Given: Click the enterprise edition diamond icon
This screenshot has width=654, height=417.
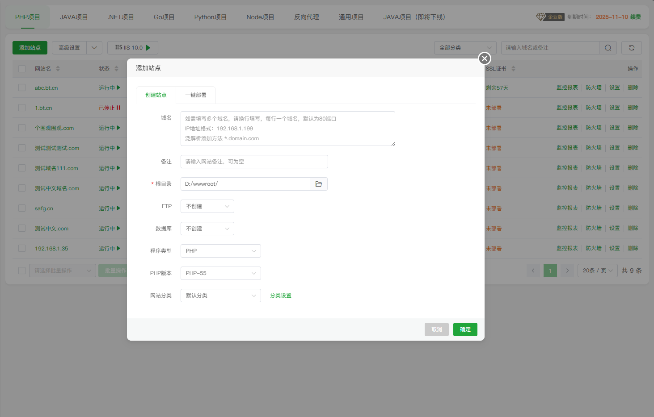Looking at the screenshot, I should click(540, 17).
